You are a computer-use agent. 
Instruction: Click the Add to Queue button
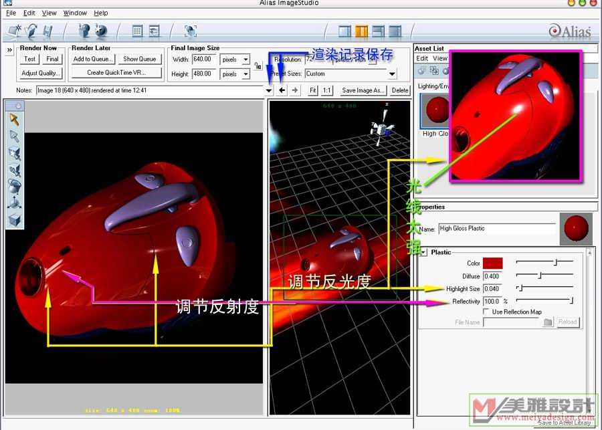(x=93, y=59)
